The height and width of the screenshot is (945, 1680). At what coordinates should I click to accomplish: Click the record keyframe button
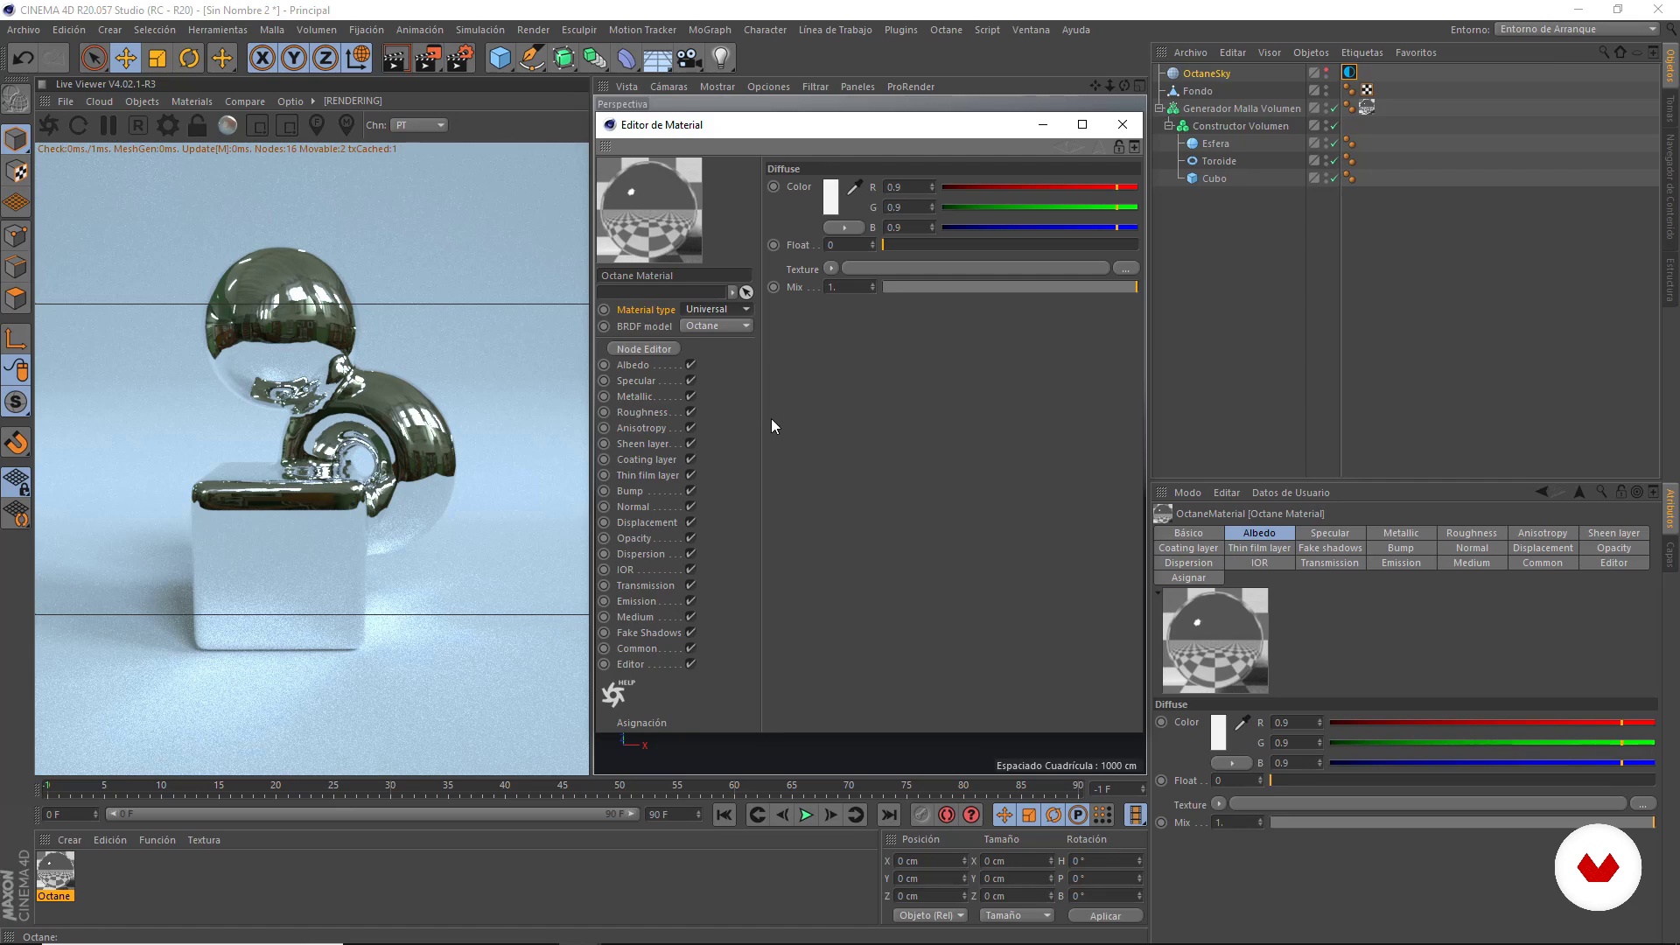pyautogui.click(x=921, y=815)
